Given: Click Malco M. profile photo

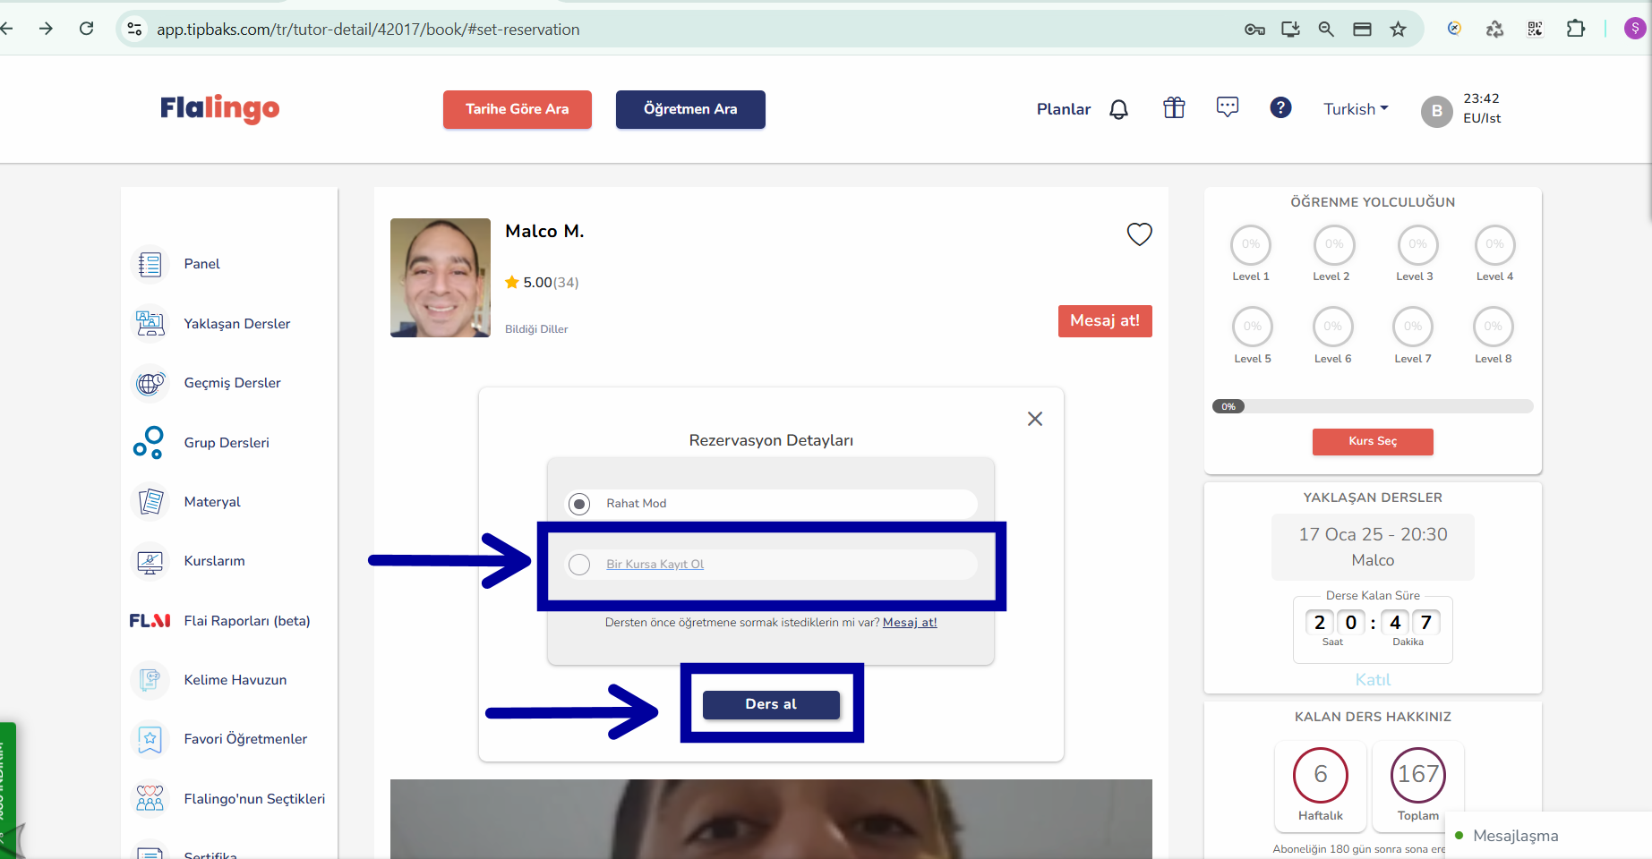Looking at the screenshot, I should pos(441,277).
